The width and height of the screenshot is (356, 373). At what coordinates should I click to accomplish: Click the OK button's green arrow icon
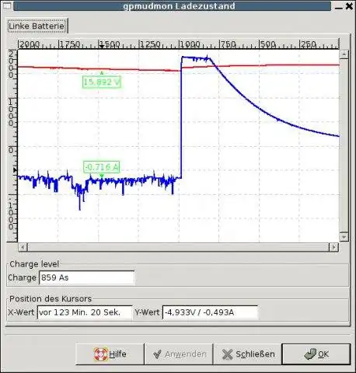pos(310,354)
